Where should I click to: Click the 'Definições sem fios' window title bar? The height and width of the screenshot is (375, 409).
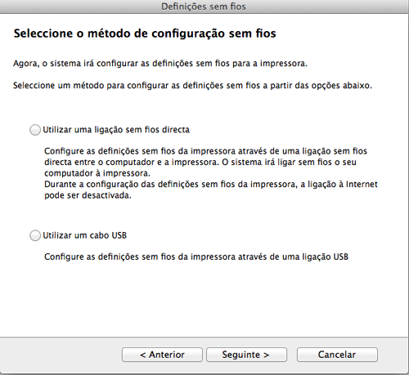(204, 7)
